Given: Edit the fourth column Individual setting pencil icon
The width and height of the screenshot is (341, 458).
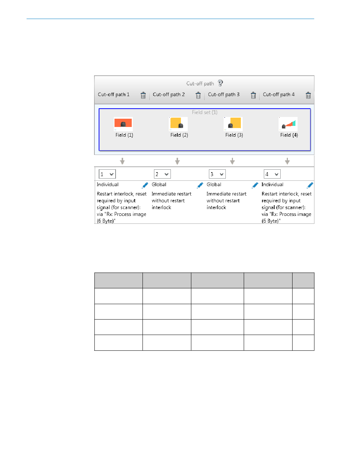Looking at the screenshot, I should pos(310,185).
